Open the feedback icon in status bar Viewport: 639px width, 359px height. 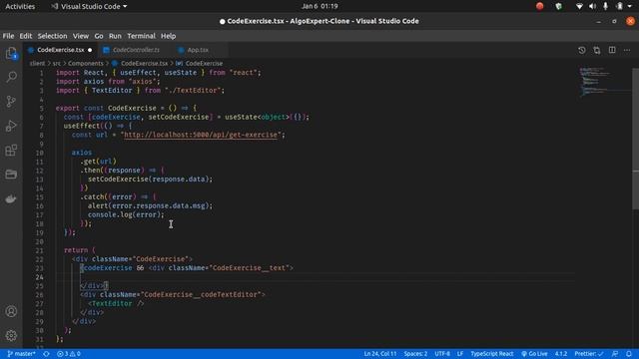(615, 354)
